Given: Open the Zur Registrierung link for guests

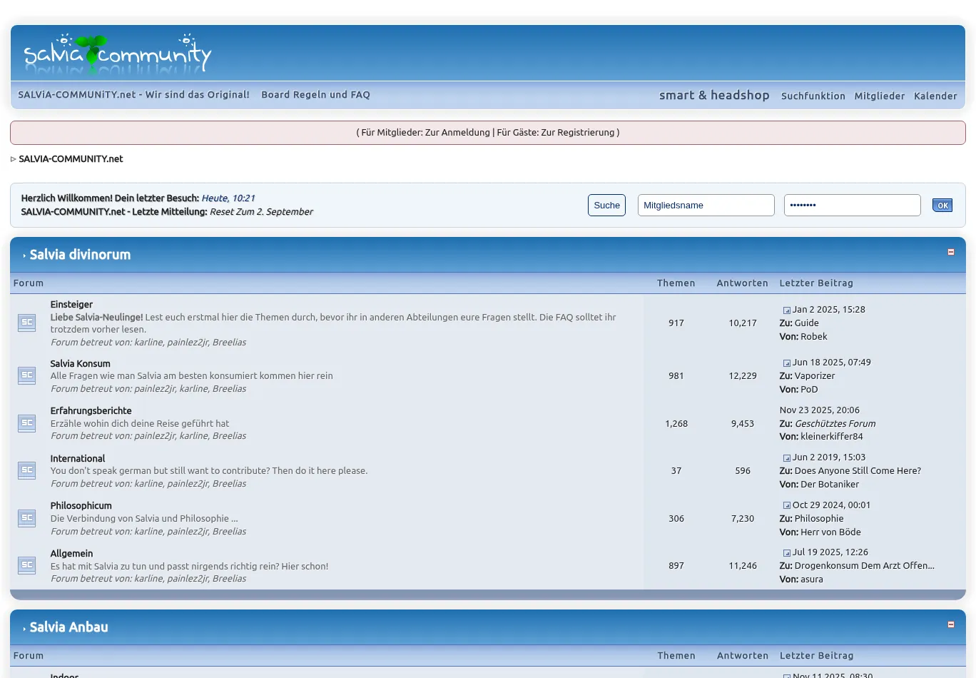Looking at the screenshot, I should (x=579, y=133).
